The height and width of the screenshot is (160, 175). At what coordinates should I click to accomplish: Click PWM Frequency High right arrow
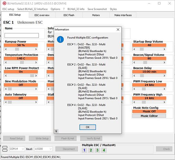click(x=164, y=102)
